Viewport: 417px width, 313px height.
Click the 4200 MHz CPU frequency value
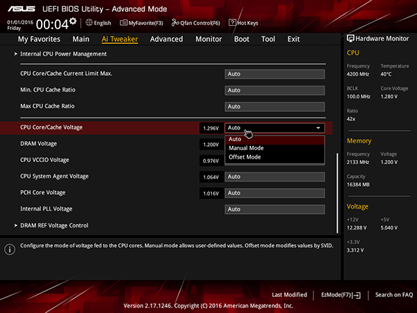tap(358, 74)
